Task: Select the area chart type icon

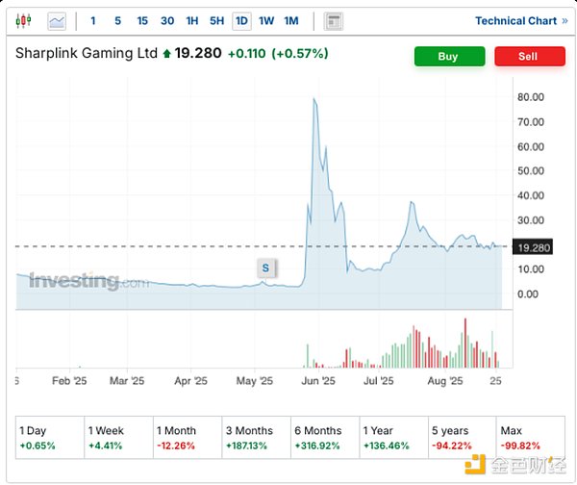Action: tap(57, 20)
